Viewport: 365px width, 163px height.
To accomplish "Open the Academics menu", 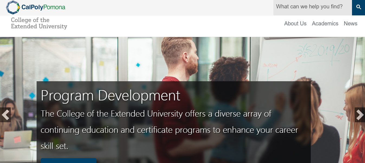I will click(x=325, y=23).
